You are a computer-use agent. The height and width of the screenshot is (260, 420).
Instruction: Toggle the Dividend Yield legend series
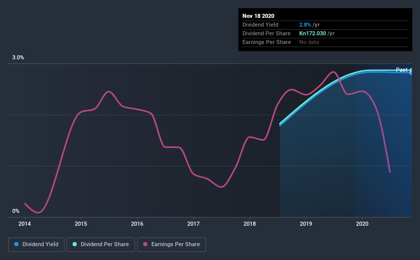click(x=36, y=245)
